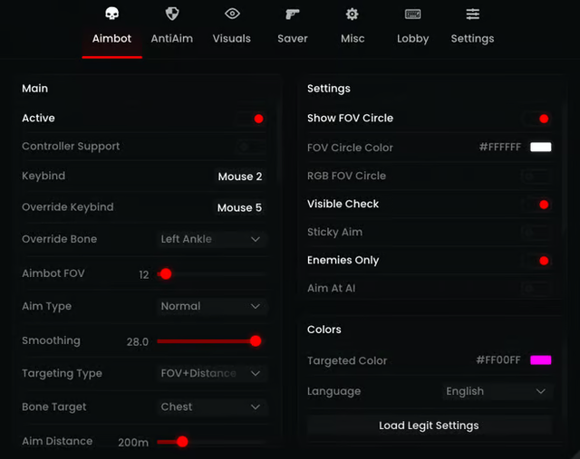Viewport: 580px width, 459px height.
Task: Click the keyboard icon above Lobby
Action: 412,14
